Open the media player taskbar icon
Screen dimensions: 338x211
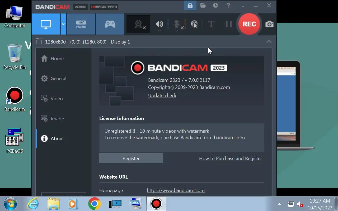[73, 204]
